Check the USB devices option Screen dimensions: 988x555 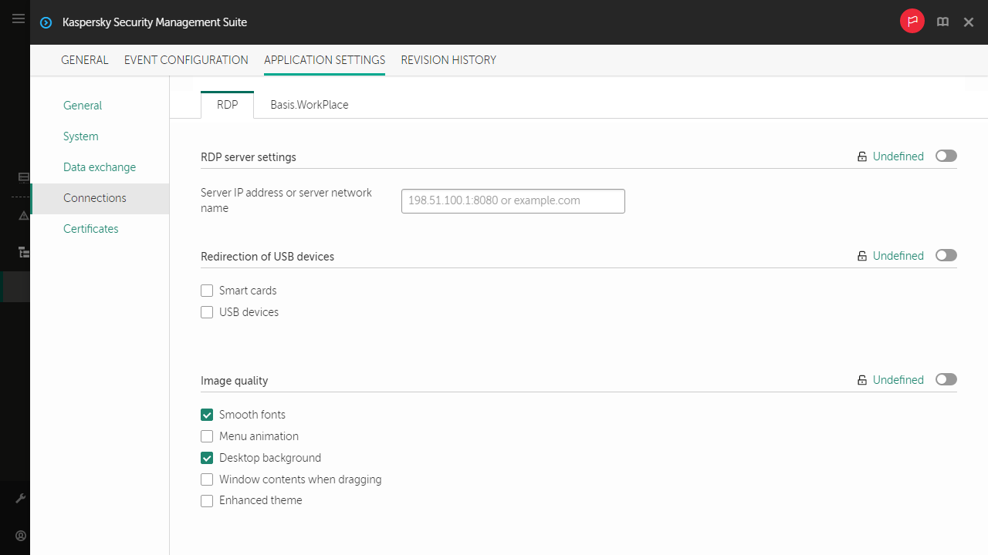pos(206,311)
